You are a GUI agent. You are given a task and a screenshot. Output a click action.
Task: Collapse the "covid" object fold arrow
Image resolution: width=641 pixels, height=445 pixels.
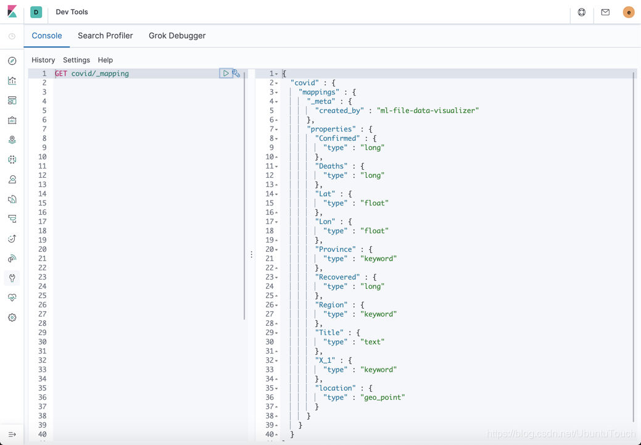pos(276,83)
